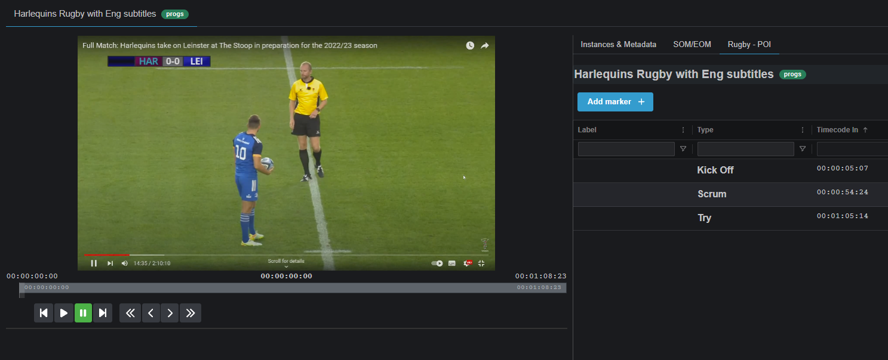Select the Kick Off marker row
The height and width of the screenshot is (360, 888).
pyautogui.click(x=730, y=170)
